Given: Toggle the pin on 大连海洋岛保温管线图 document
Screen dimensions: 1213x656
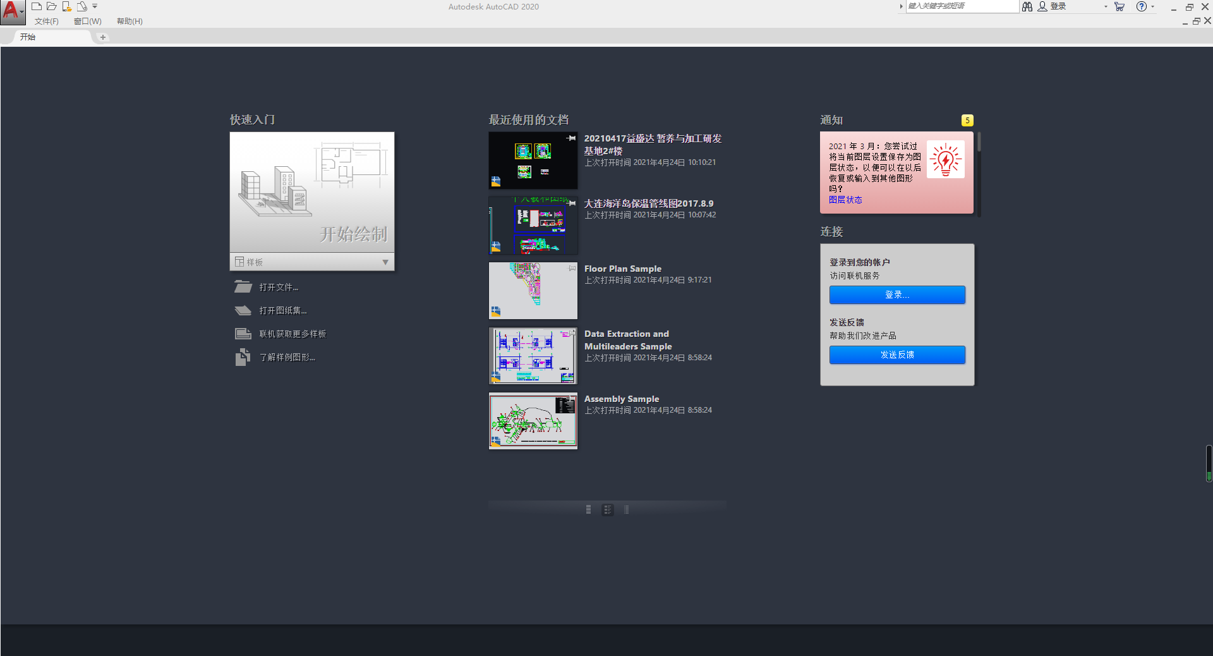Looking at the screenshot, I should pyautogui.click(x=571, y=203).
